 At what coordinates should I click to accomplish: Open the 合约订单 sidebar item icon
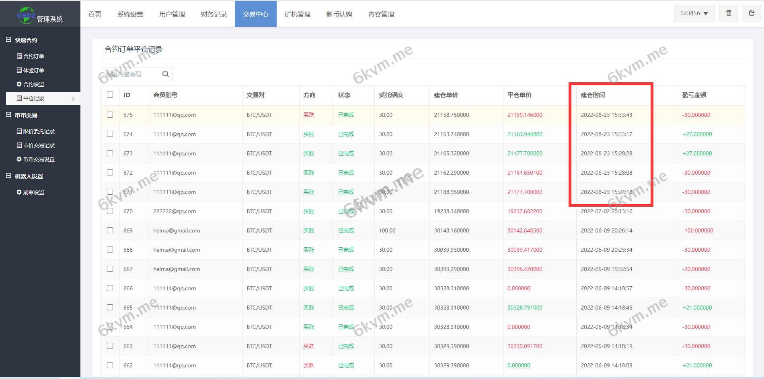18,56
